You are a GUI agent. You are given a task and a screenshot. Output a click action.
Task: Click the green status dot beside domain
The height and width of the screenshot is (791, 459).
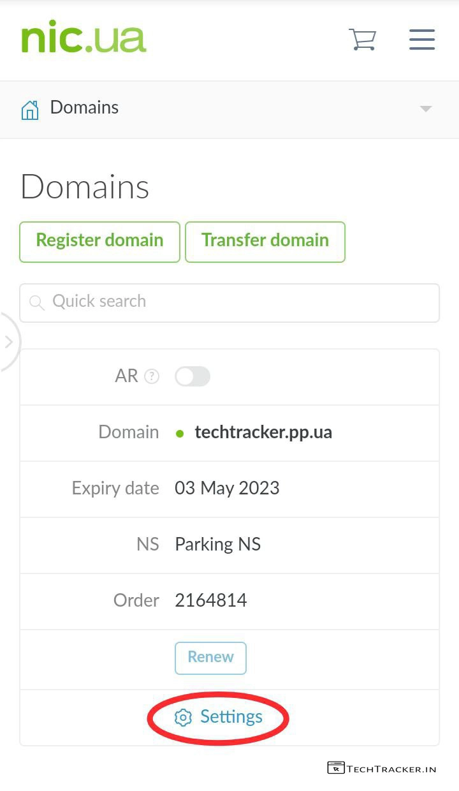tap(180, 434)
